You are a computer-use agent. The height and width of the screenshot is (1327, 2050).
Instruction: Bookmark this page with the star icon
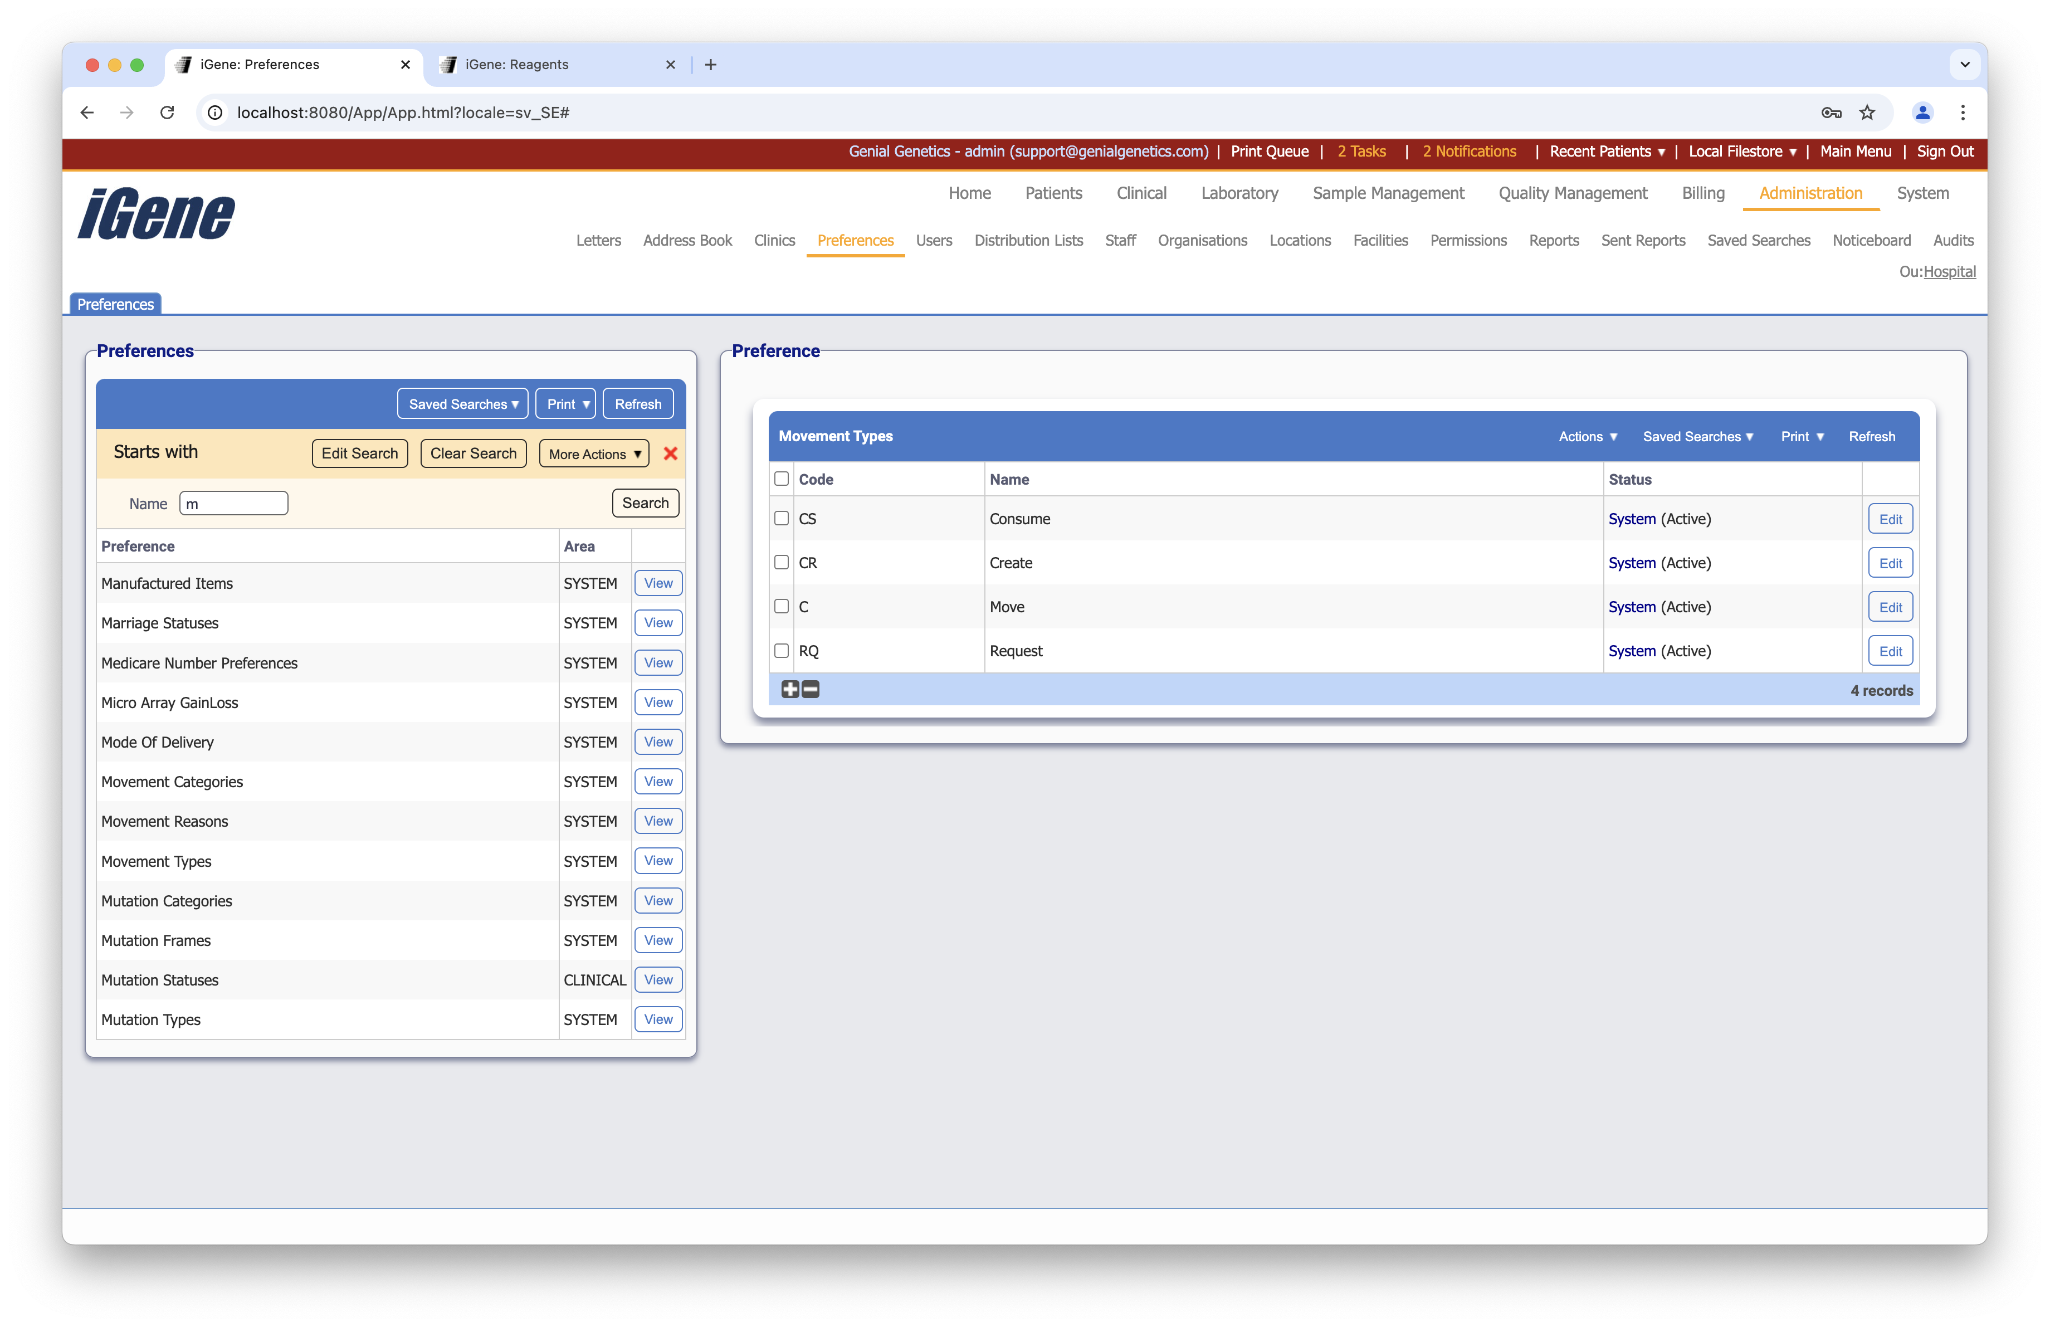(1867, 113)
